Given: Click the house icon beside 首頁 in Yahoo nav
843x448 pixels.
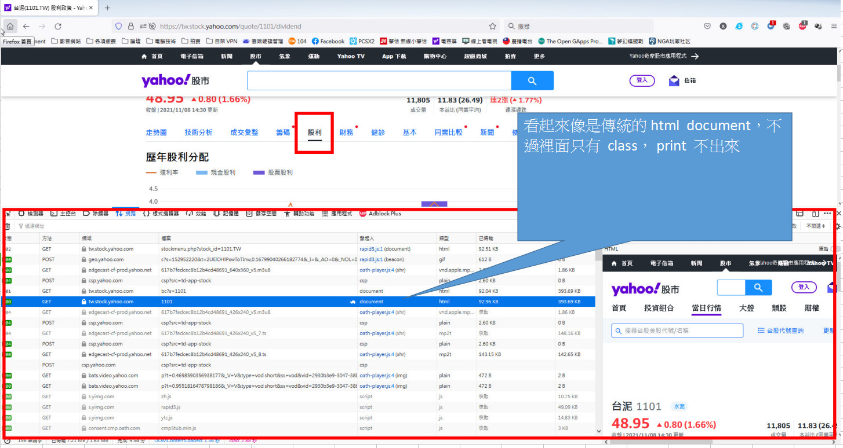Looking at the screenshot, I should click(144, 56).
